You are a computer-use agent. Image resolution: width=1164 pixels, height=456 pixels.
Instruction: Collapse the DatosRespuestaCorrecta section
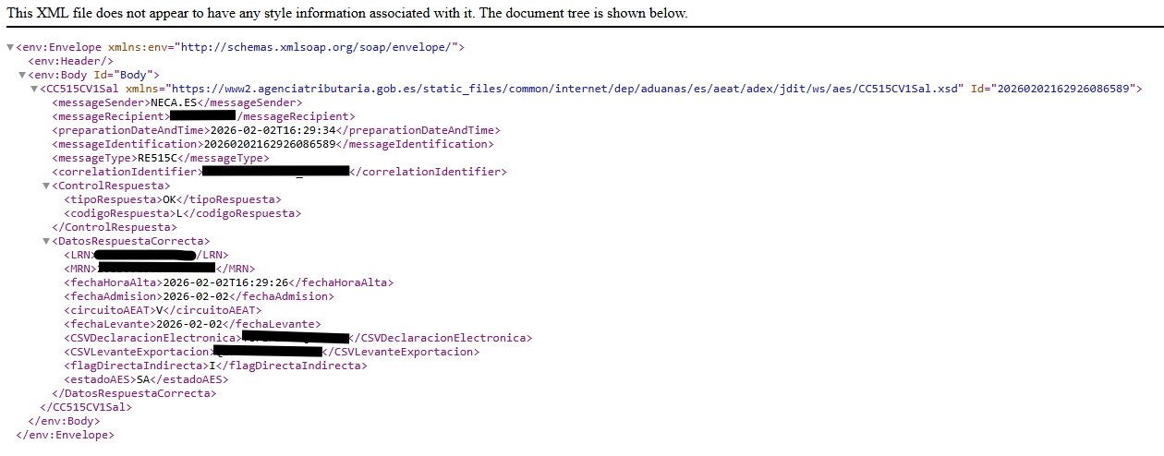46,241
